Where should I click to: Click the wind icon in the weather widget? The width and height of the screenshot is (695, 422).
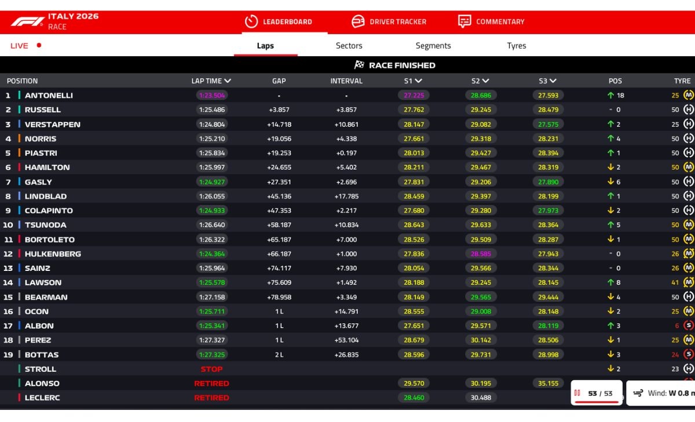coord(638,393)
